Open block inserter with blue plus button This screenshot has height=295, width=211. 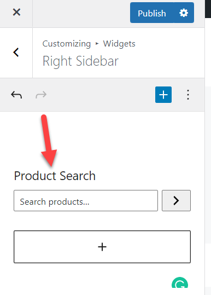click(x=163, y=95)
